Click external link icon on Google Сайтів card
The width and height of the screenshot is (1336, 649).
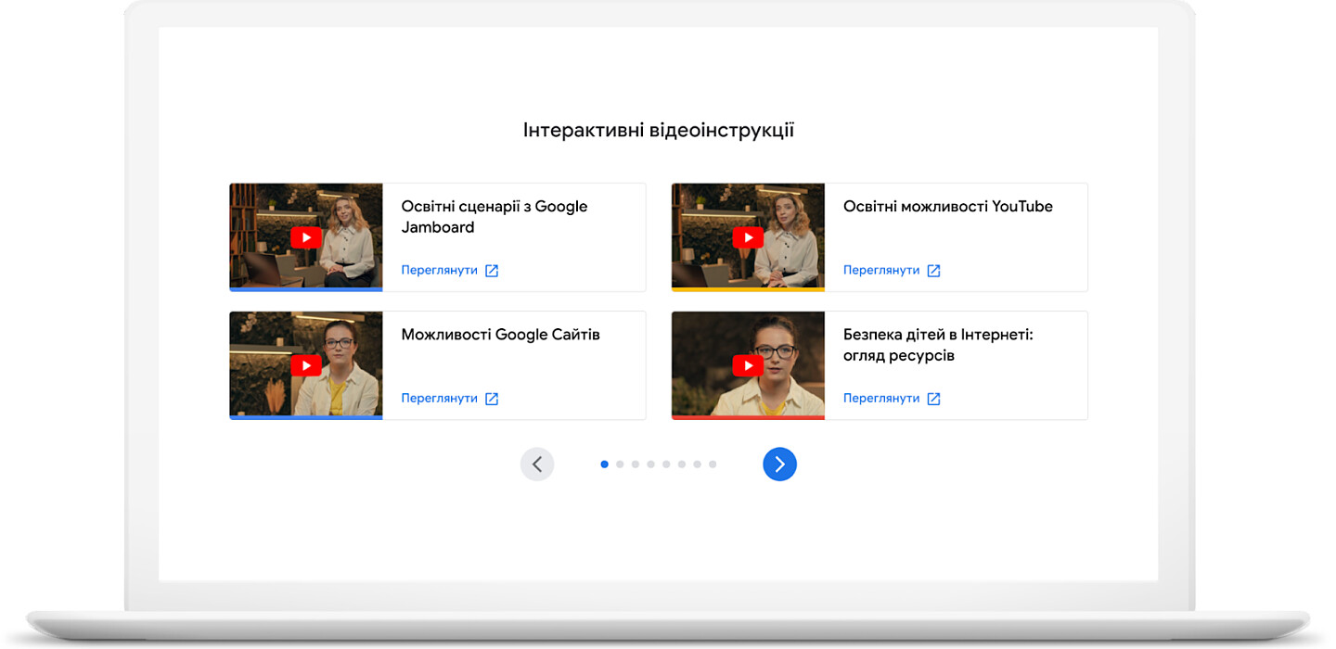(x=492, y=399)
